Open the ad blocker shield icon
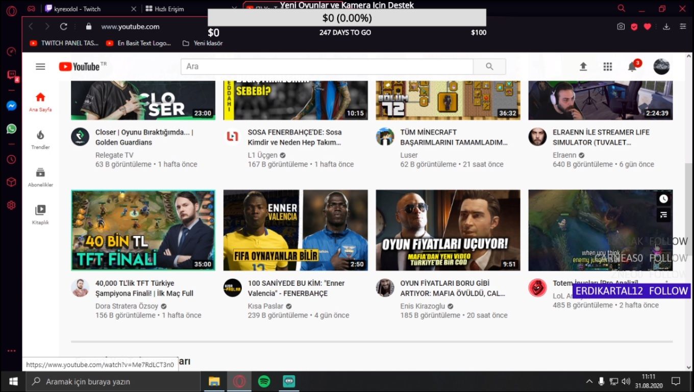This screenshot has height=392, width=694. 634,27
